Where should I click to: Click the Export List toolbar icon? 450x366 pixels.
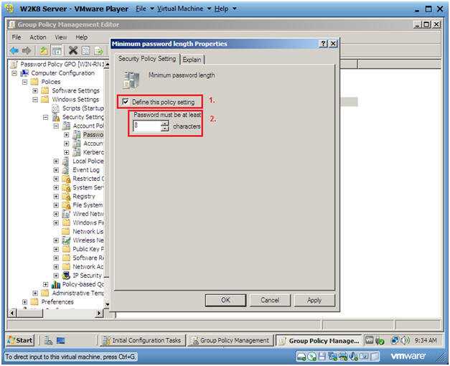98,51
